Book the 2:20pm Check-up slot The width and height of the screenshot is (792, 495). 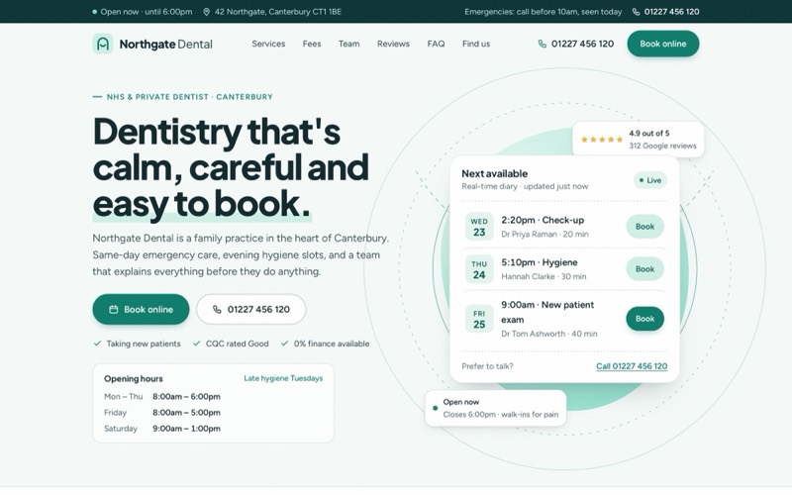[x=644, y=227]
